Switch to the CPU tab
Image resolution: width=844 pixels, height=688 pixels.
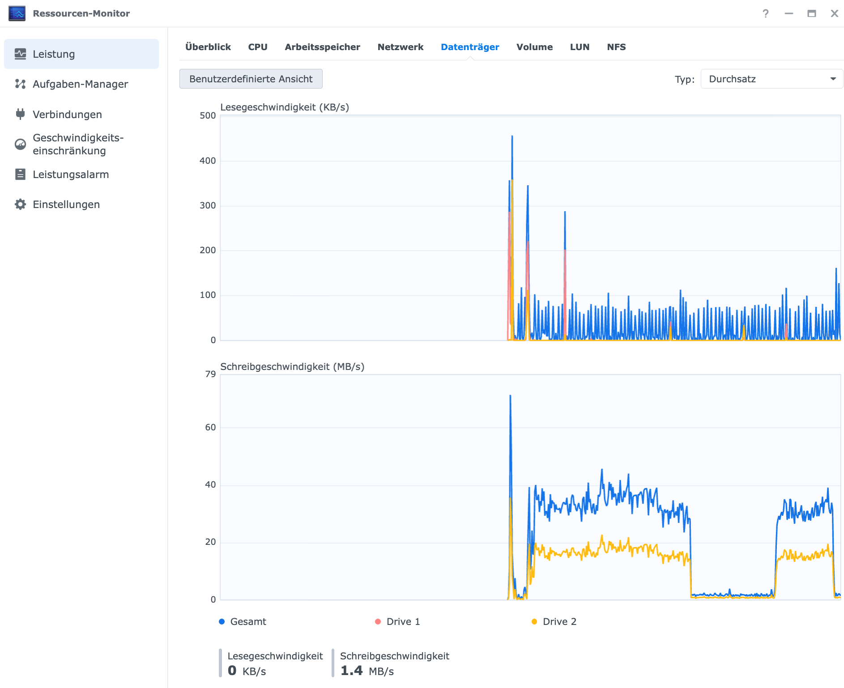click(258, 47)
